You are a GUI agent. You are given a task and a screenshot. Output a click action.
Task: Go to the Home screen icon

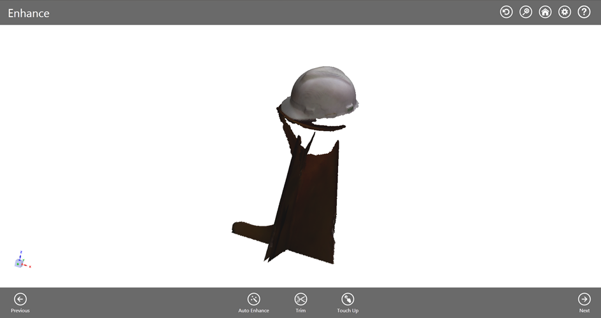545,12
